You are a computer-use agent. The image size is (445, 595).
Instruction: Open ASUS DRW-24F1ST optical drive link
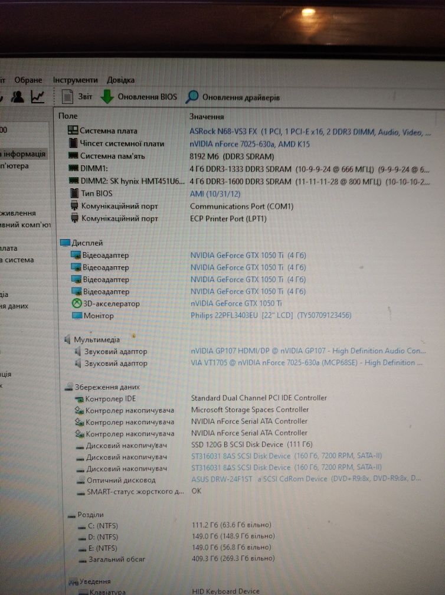pos(306,479)
